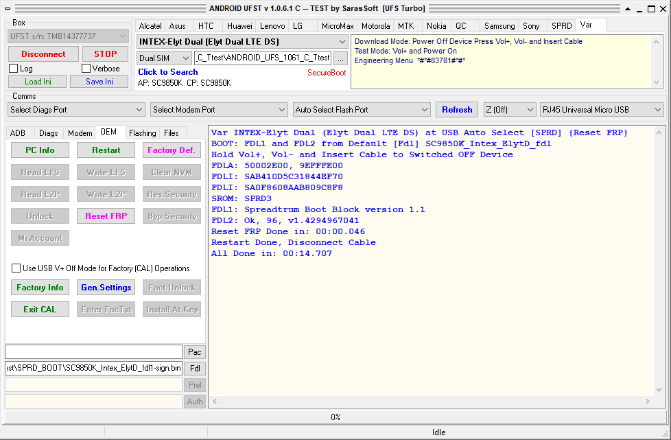Click the Disconnect button

pos(43,54)
